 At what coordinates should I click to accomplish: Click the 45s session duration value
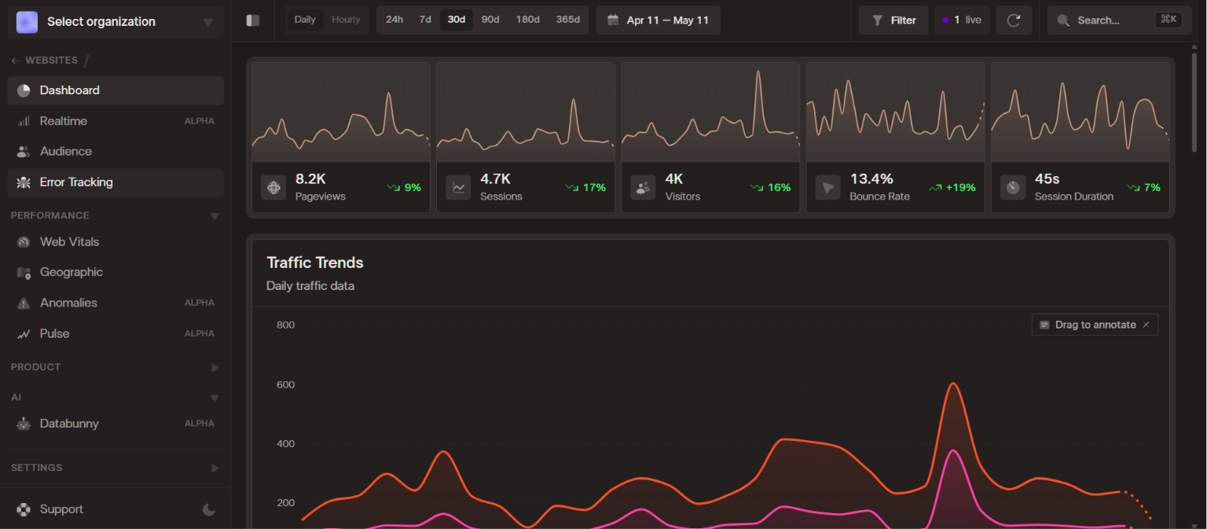pyautogui.click(x=1047, y=179)
